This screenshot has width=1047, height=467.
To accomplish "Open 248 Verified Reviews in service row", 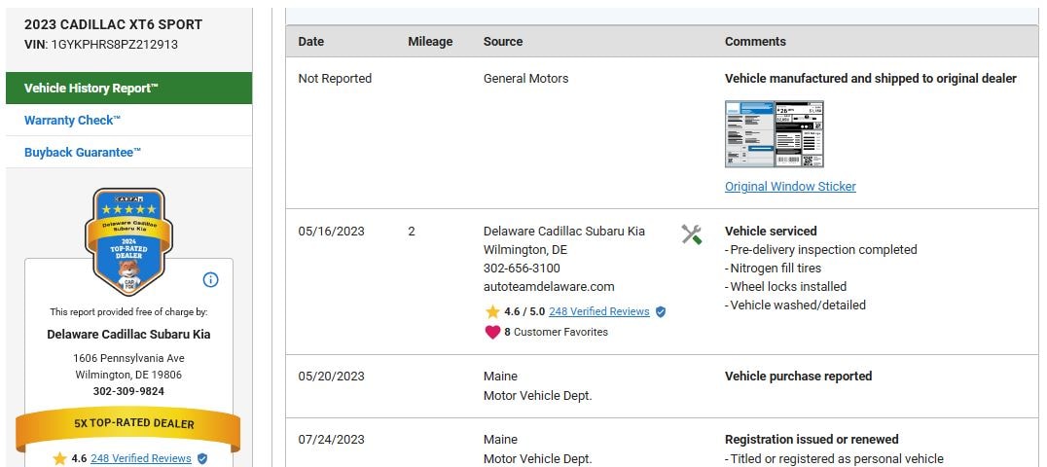I will click(598, 312).
